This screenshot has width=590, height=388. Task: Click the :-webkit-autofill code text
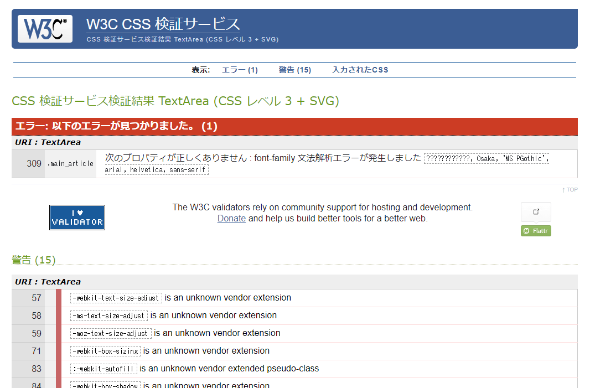pos(103,369)
